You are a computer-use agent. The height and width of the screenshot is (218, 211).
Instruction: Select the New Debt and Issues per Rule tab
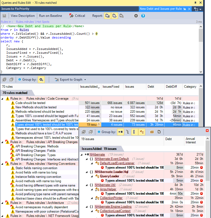point(160,9)
